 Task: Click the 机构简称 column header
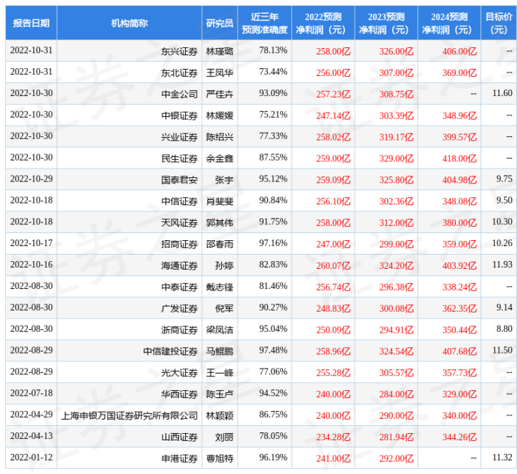pos(129,23)
